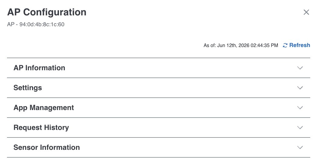Click the Refresh link text
This screenshot has width=319, height=164.
(300, 45)
